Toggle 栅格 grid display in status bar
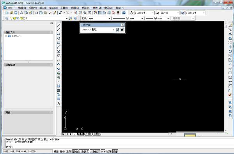 62,151
